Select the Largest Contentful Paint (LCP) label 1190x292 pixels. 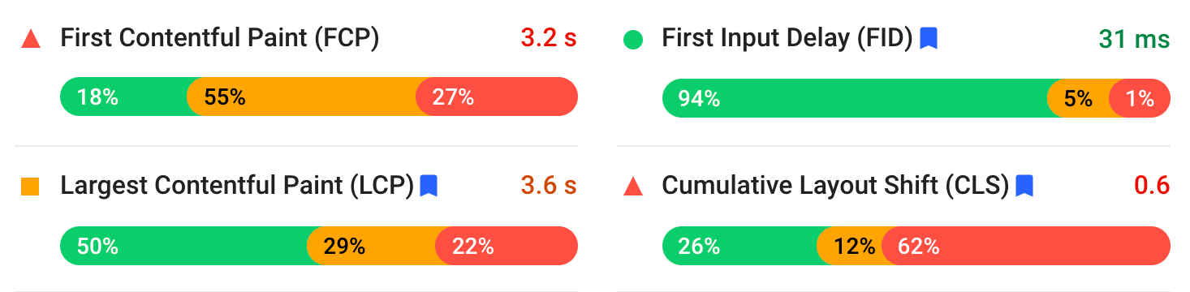(238, 186)
